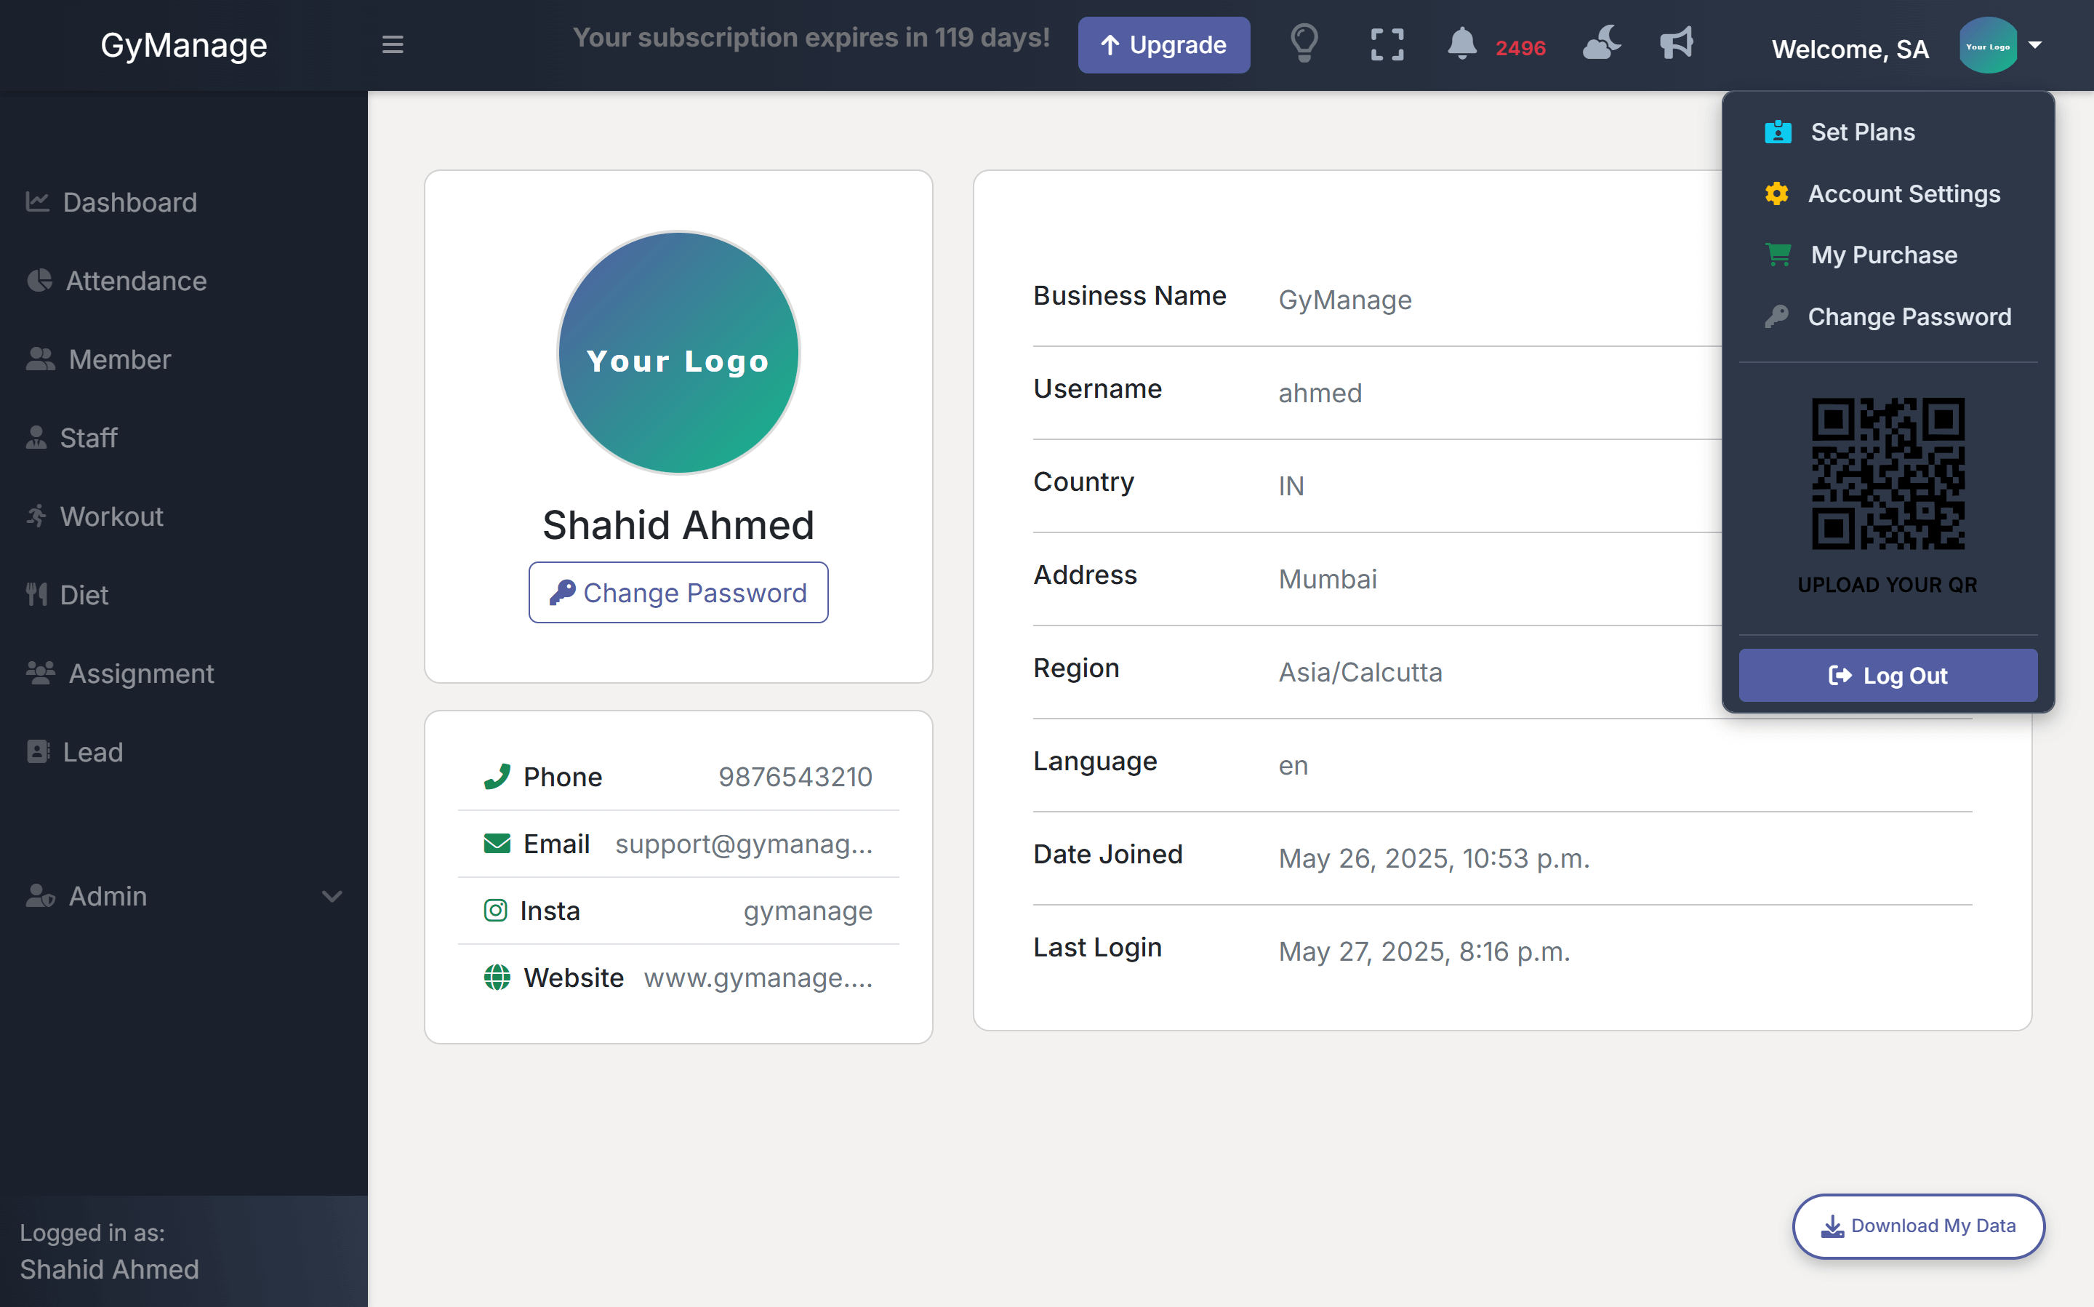Click the Country value IN

tap(1291, 487)
